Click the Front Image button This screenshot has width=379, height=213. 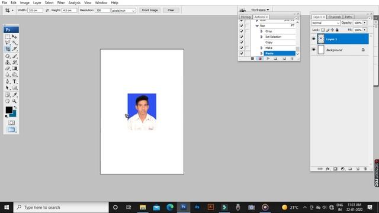point(150,10)
